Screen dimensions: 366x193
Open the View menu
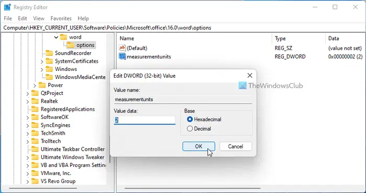(x=39, y=18)
